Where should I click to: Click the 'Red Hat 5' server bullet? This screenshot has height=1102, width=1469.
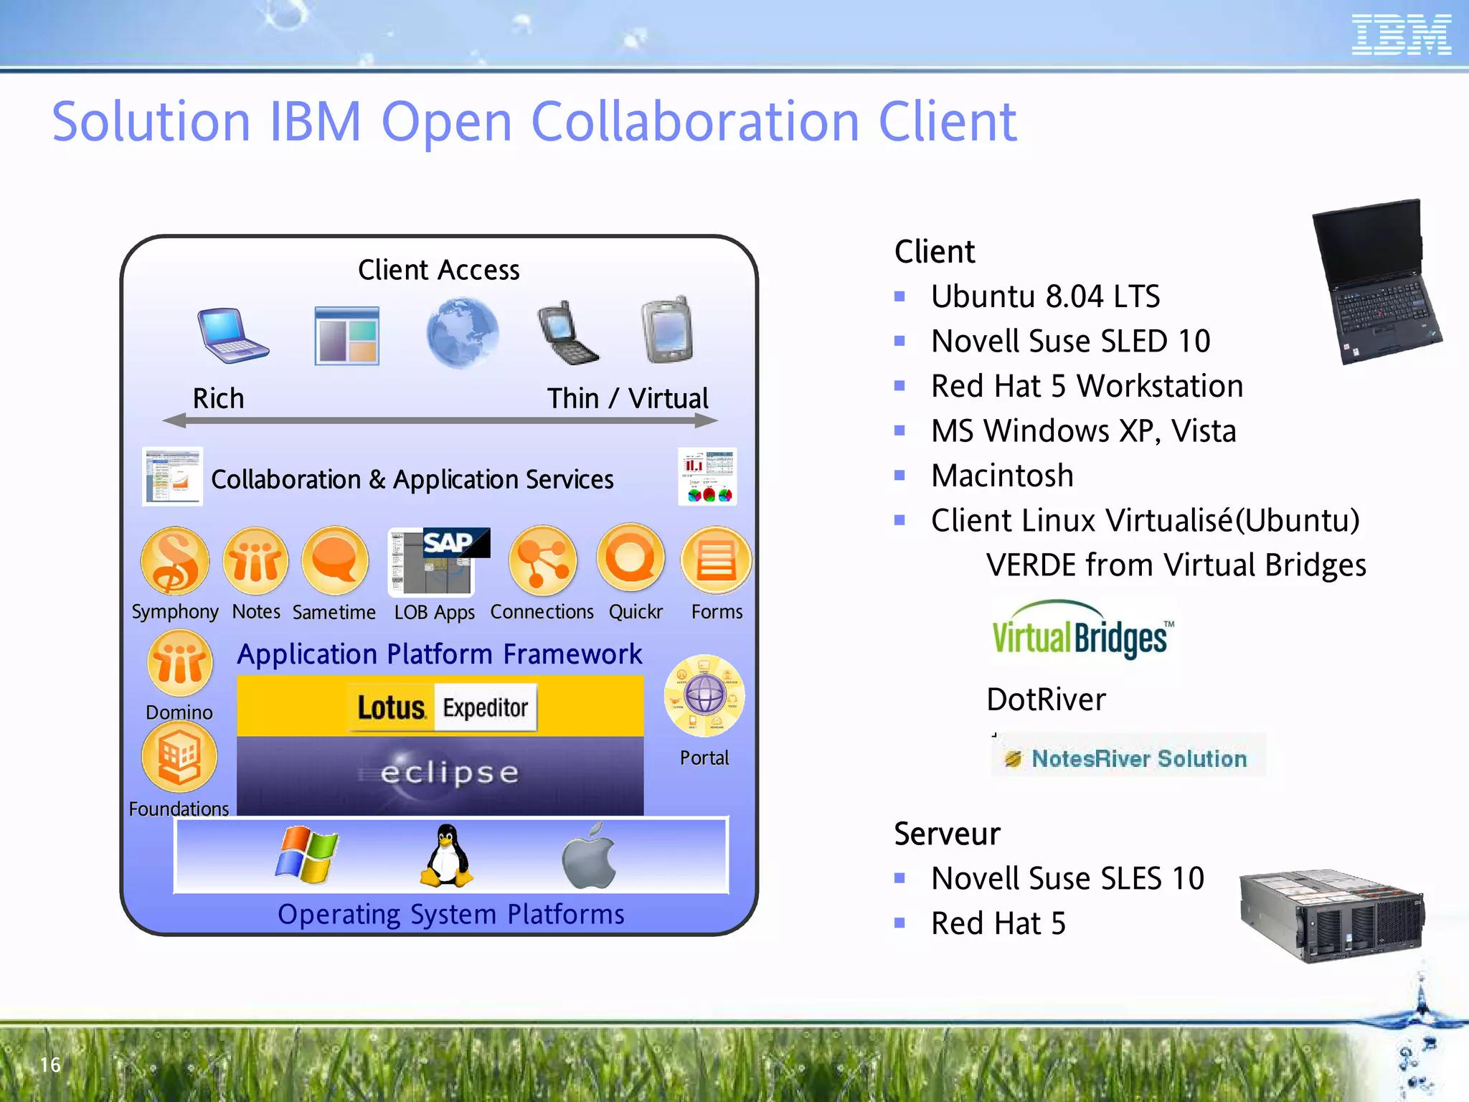(x=998, y=923)
